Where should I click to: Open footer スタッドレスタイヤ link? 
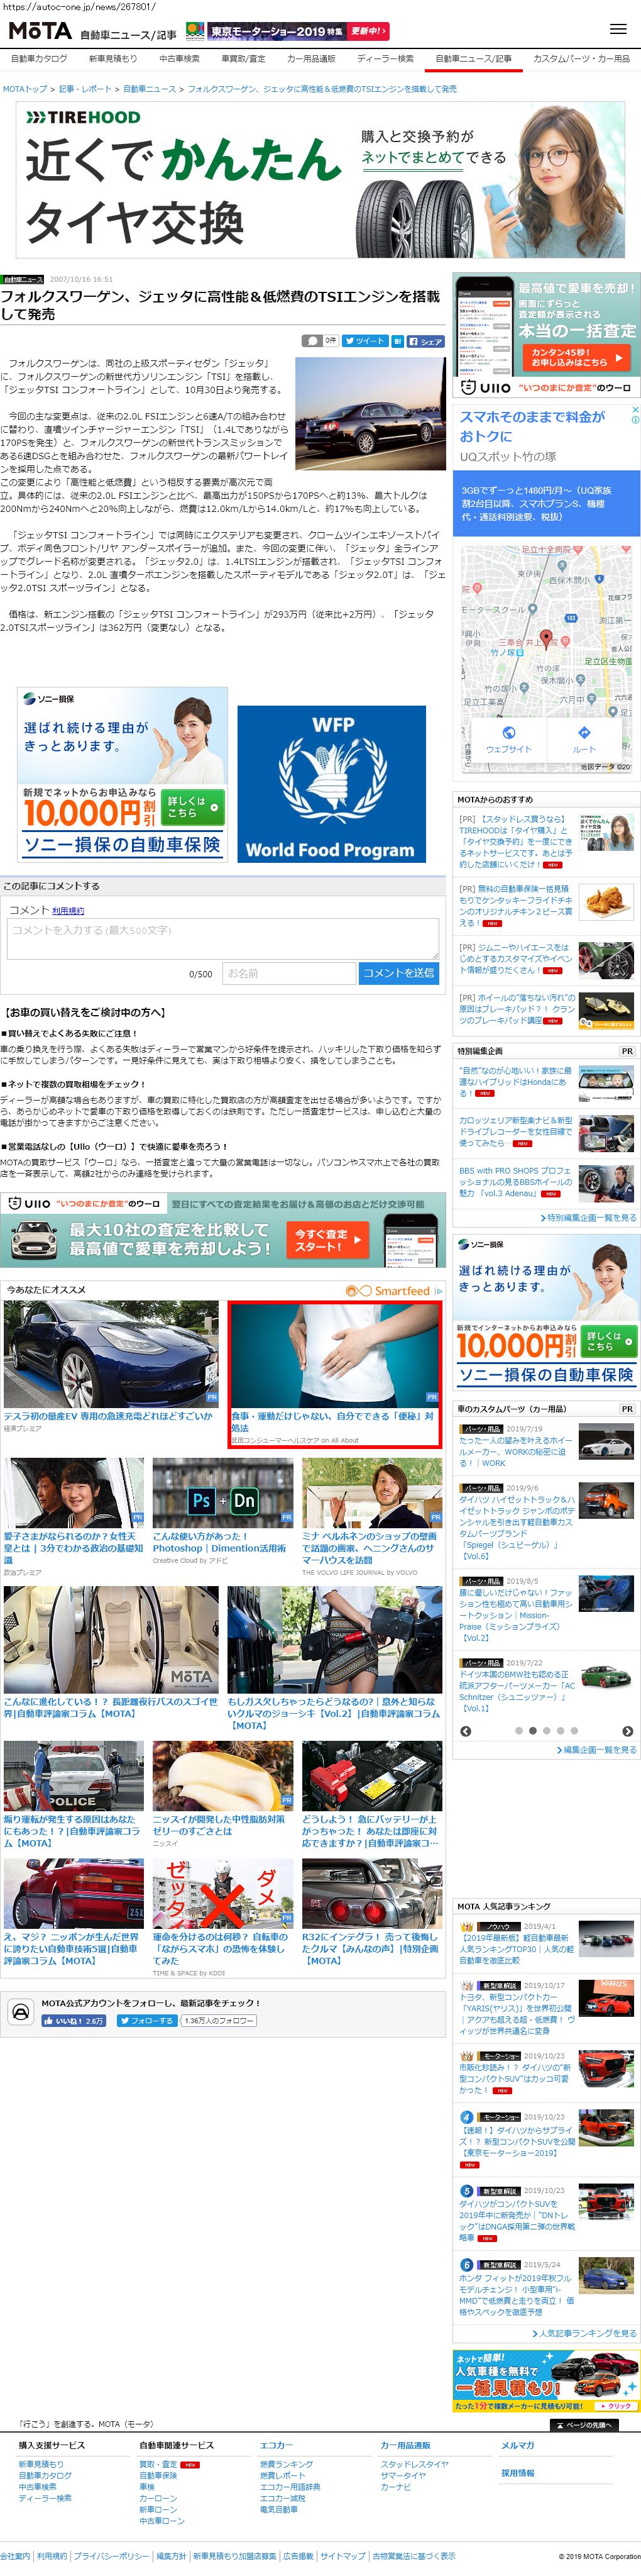(x=414, y=2464)
